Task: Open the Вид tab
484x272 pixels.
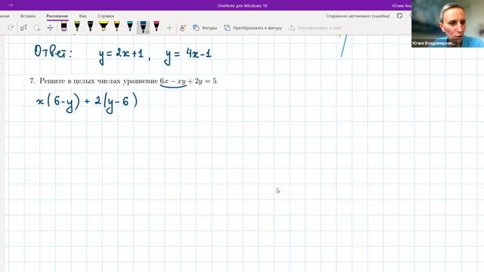Action: (82, 16)
